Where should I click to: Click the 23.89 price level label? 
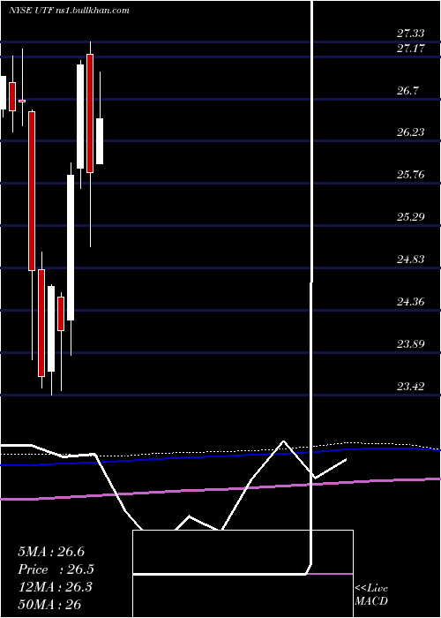click(x=411, y=344)
